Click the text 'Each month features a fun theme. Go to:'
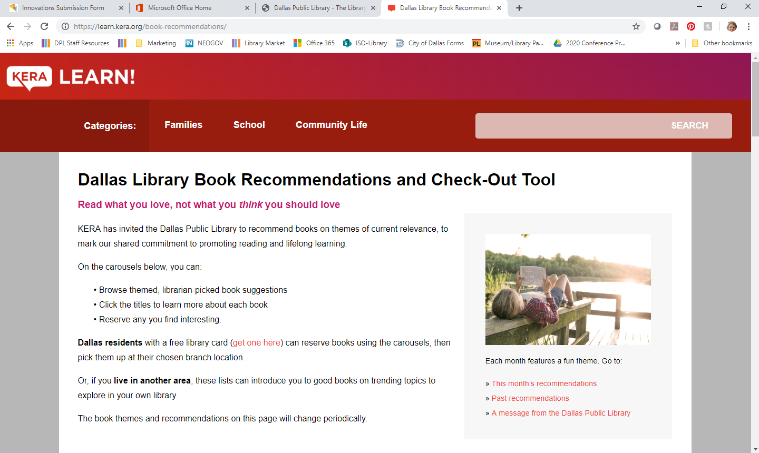This screenshot has width=759, height=453. 553,361
